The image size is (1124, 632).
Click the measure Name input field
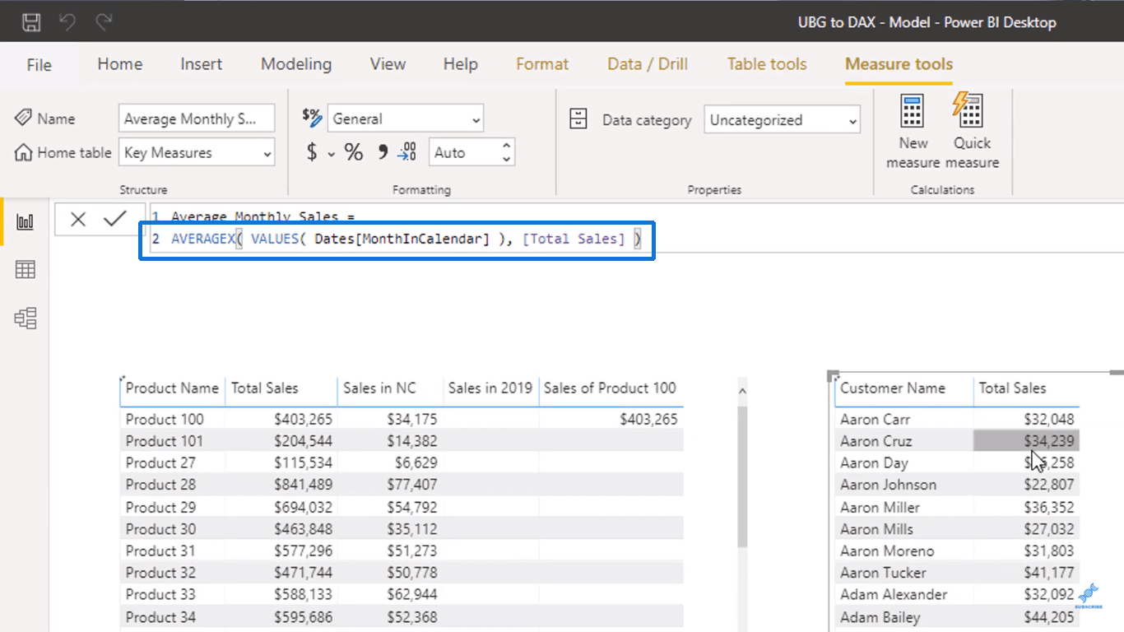[197, 118]
